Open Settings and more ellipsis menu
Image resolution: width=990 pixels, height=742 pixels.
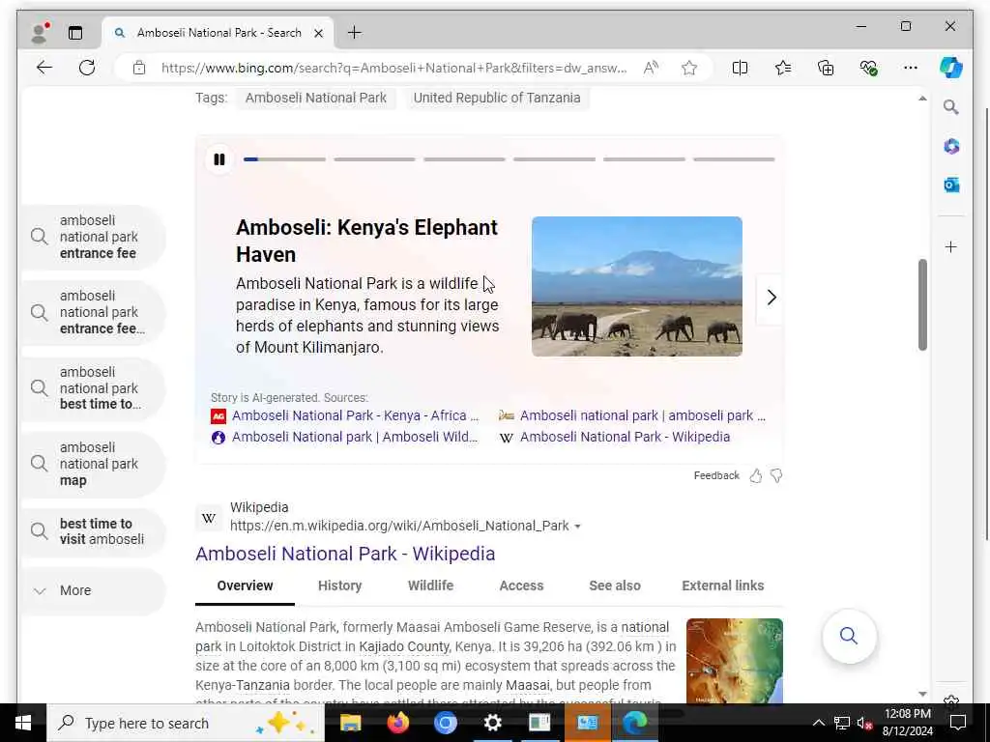point(911,68)
